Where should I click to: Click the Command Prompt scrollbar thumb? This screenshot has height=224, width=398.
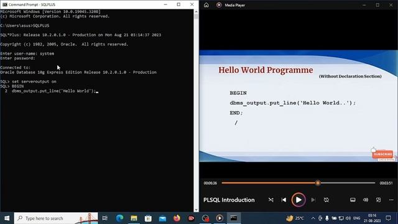196,17
